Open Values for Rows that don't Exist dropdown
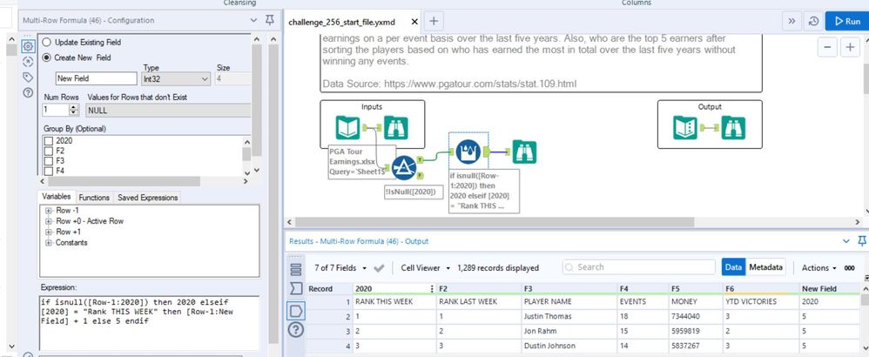Screen dimensions: 869x357 [168, 111]
